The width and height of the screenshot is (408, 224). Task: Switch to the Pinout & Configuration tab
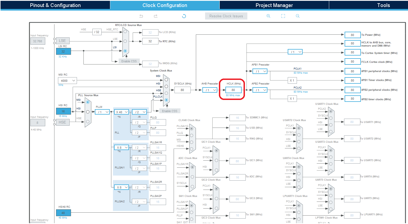pyautogui.click(x=55, y=5)
